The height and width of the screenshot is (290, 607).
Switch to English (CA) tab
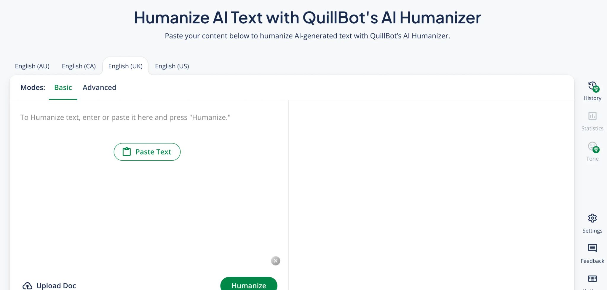(x=79, y=66)
